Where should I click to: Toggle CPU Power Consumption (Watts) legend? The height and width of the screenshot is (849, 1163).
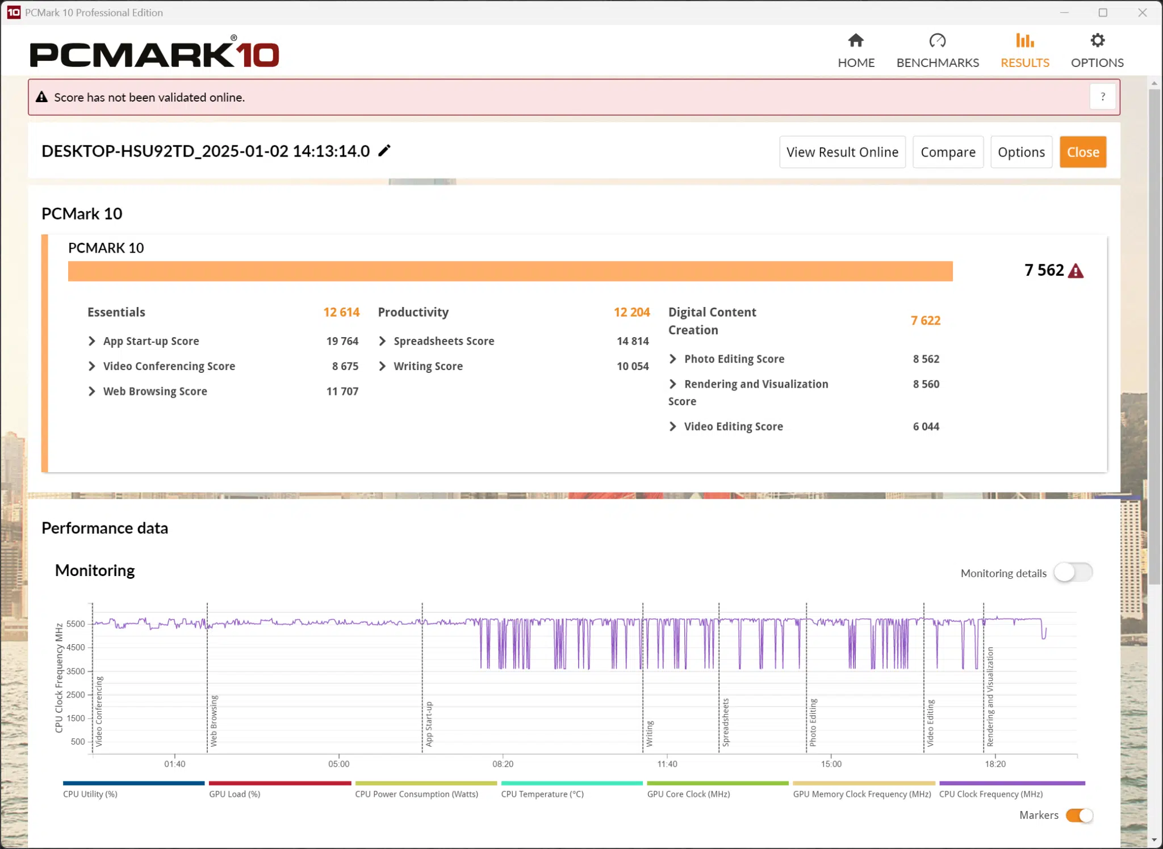426,790
